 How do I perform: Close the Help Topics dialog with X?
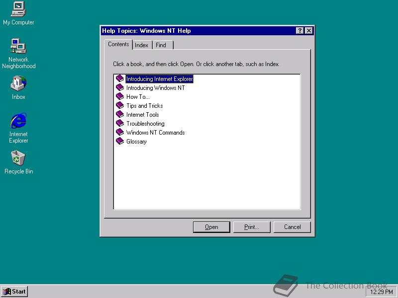coord(308,31)
